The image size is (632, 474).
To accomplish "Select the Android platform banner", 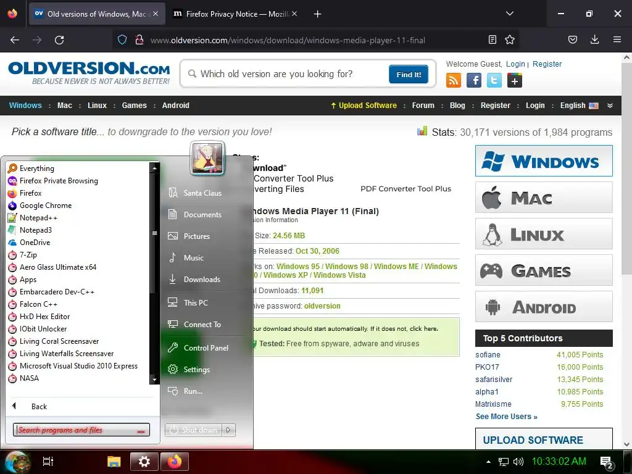I will pyautogui.click(x=544, y=307).
